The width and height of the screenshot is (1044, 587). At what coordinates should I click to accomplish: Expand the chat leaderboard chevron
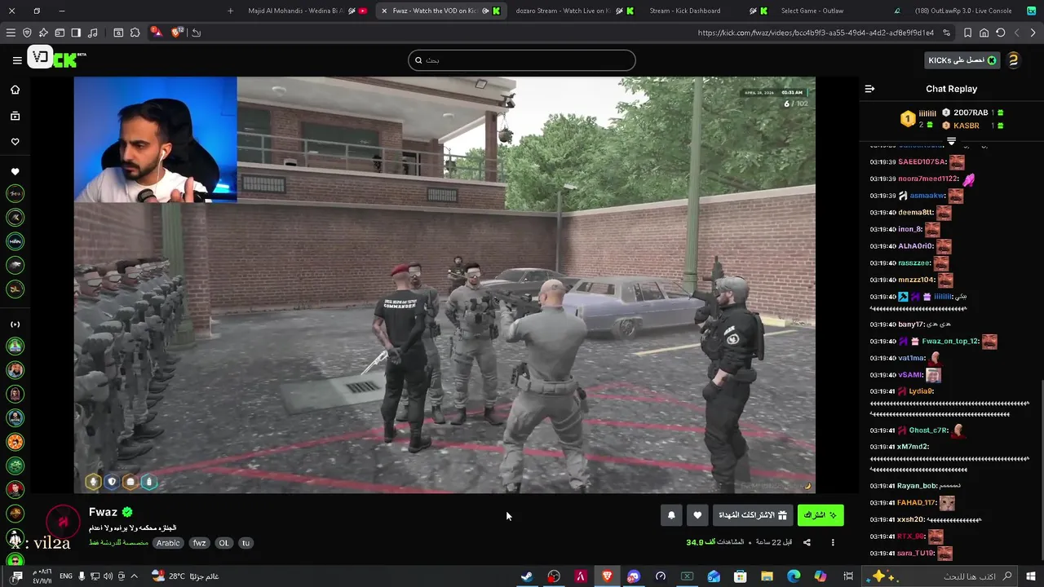tap(951, 141)
